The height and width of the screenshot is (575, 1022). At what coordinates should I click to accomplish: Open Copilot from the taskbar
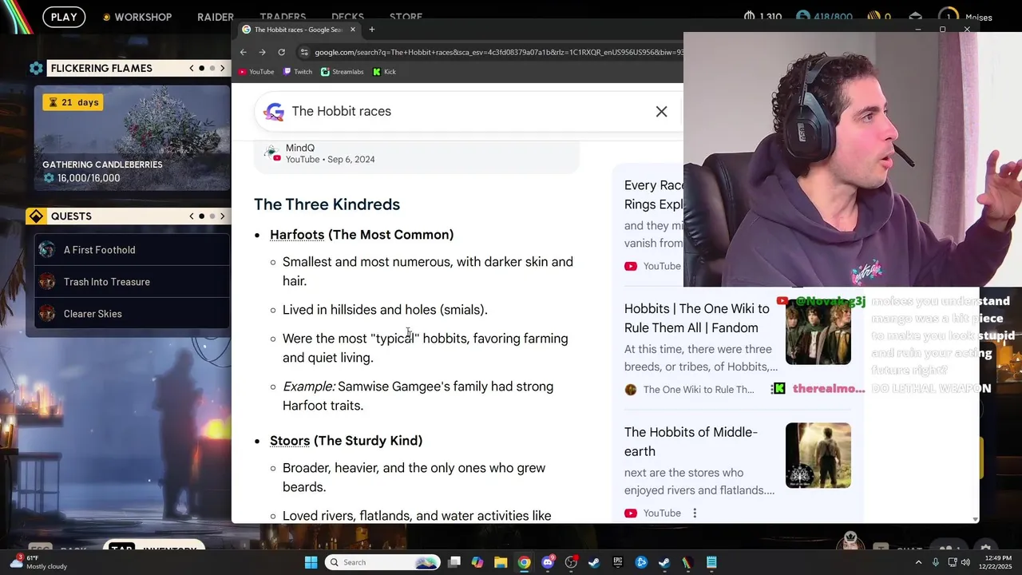tap(477, 562)
